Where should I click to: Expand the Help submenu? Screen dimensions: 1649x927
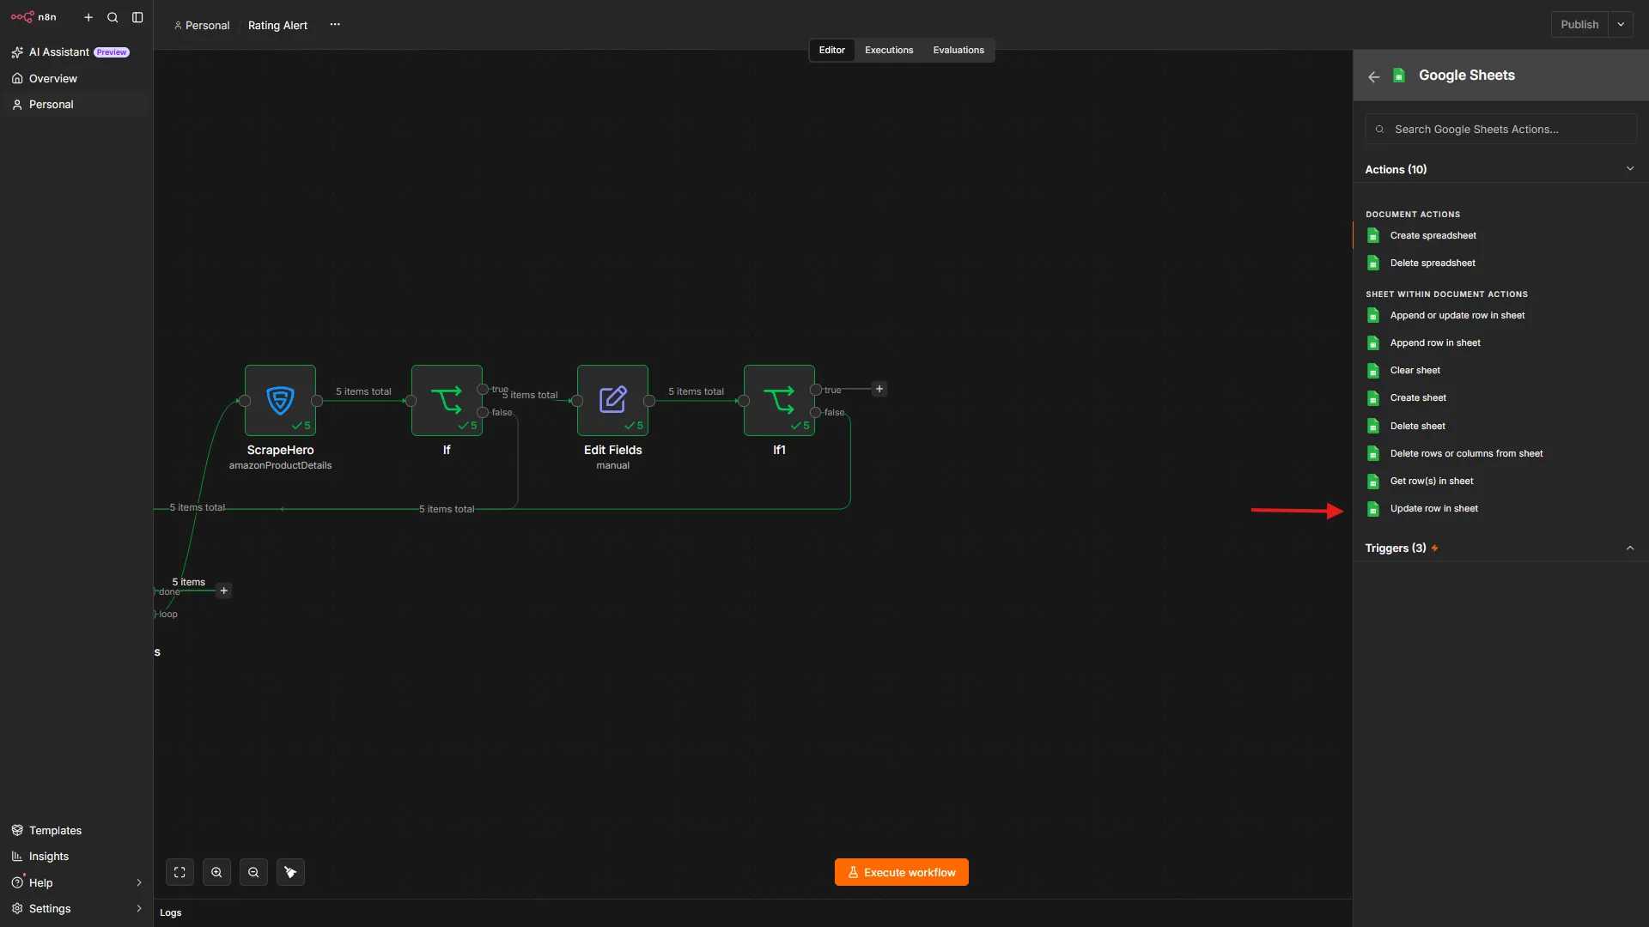click(x=139, y=882)
